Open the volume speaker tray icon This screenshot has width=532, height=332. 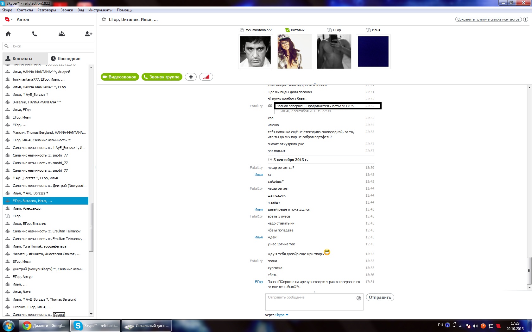(x=476, y=326)
